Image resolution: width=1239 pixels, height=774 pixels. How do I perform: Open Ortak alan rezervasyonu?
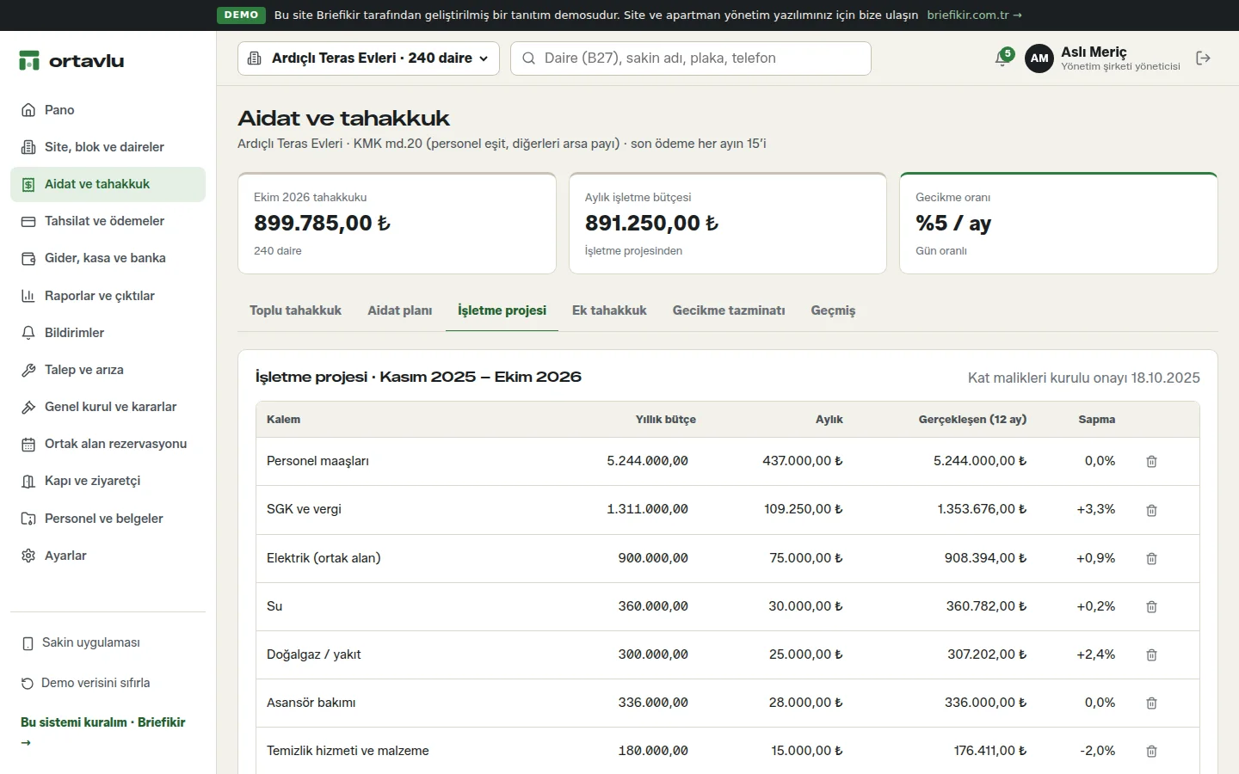point(108,444)
